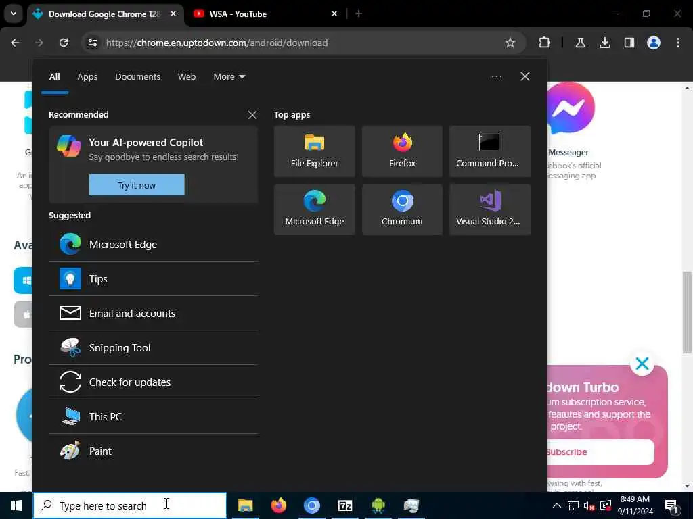Open the notification center icon
This screenshot has width=693, height=519.
[x=671, y=505]
